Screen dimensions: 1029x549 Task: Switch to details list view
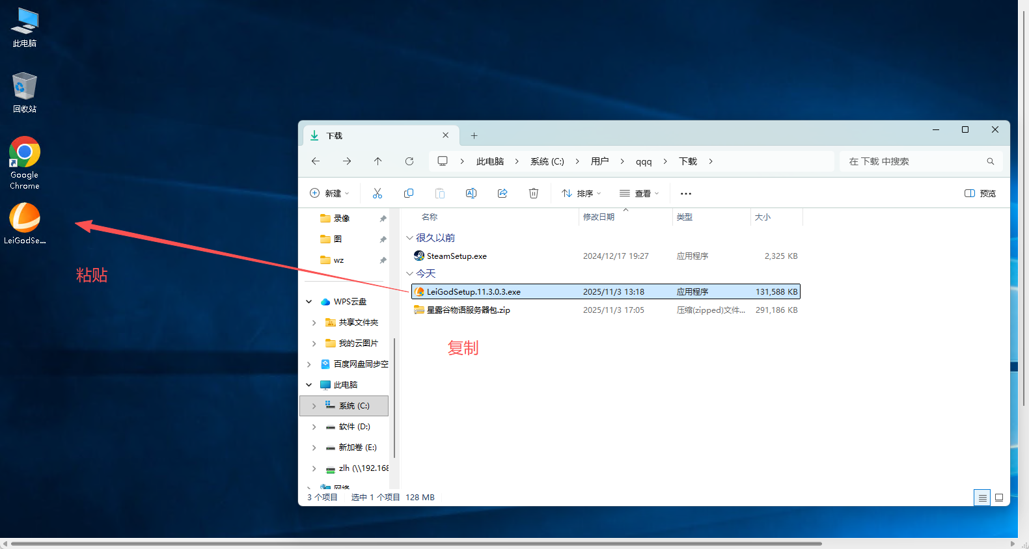982,498
